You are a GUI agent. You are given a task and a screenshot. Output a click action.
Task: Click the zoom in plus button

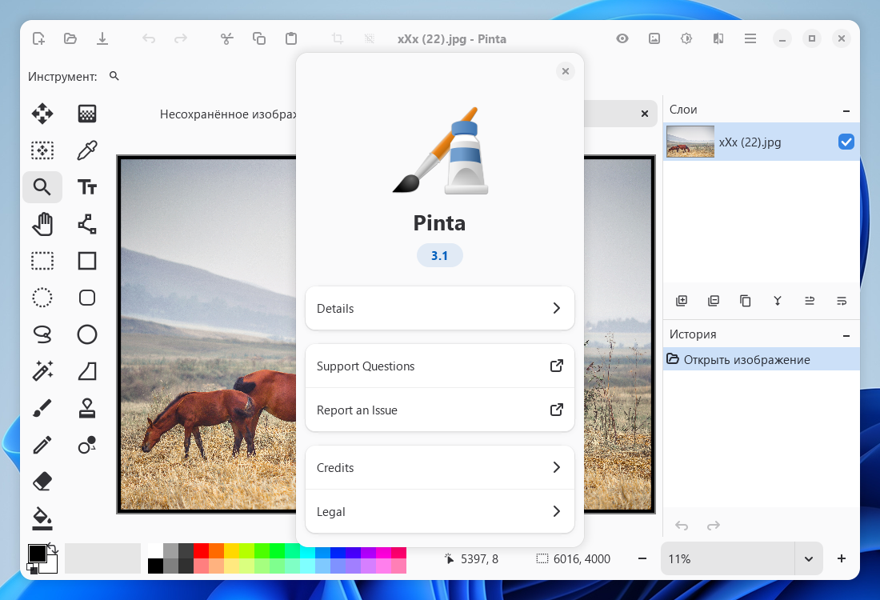pos(842,558)
